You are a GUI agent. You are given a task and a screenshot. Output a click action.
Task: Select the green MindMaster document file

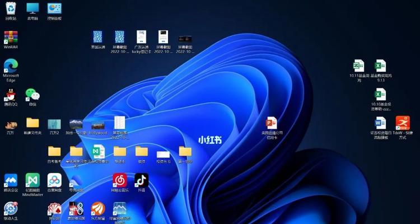click(x=98, y=151)
